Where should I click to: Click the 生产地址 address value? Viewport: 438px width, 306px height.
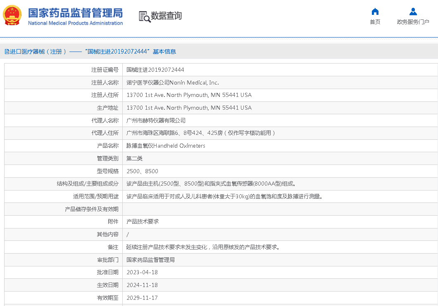pyautogui.click(x=189, y=108)
